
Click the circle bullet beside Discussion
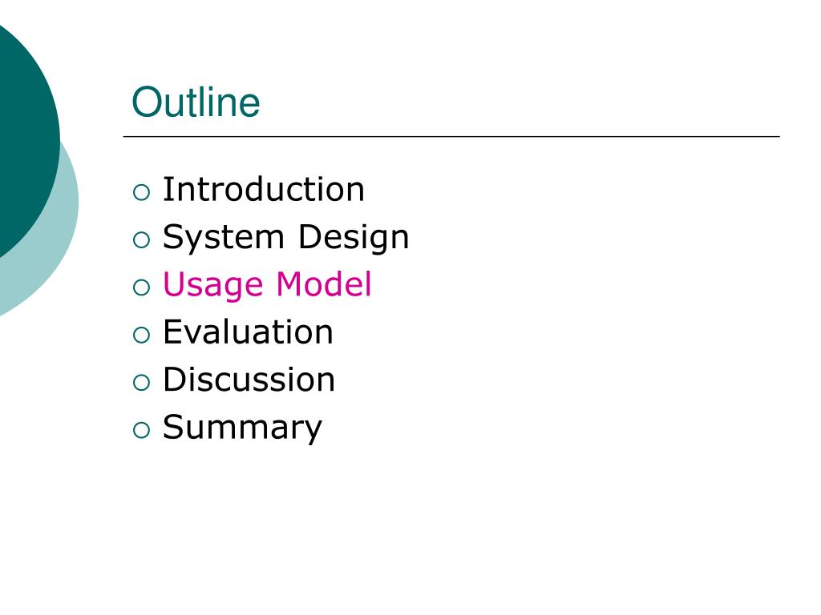[141, 383]
